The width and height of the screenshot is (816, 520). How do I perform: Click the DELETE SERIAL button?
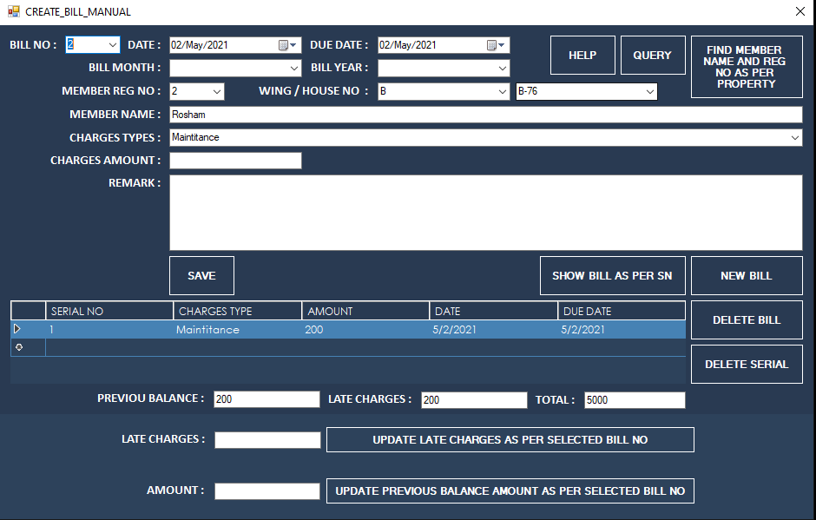(747, 365)
